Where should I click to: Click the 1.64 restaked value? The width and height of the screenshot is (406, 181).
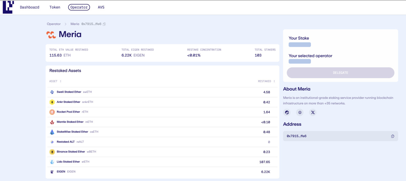[267, 112]
